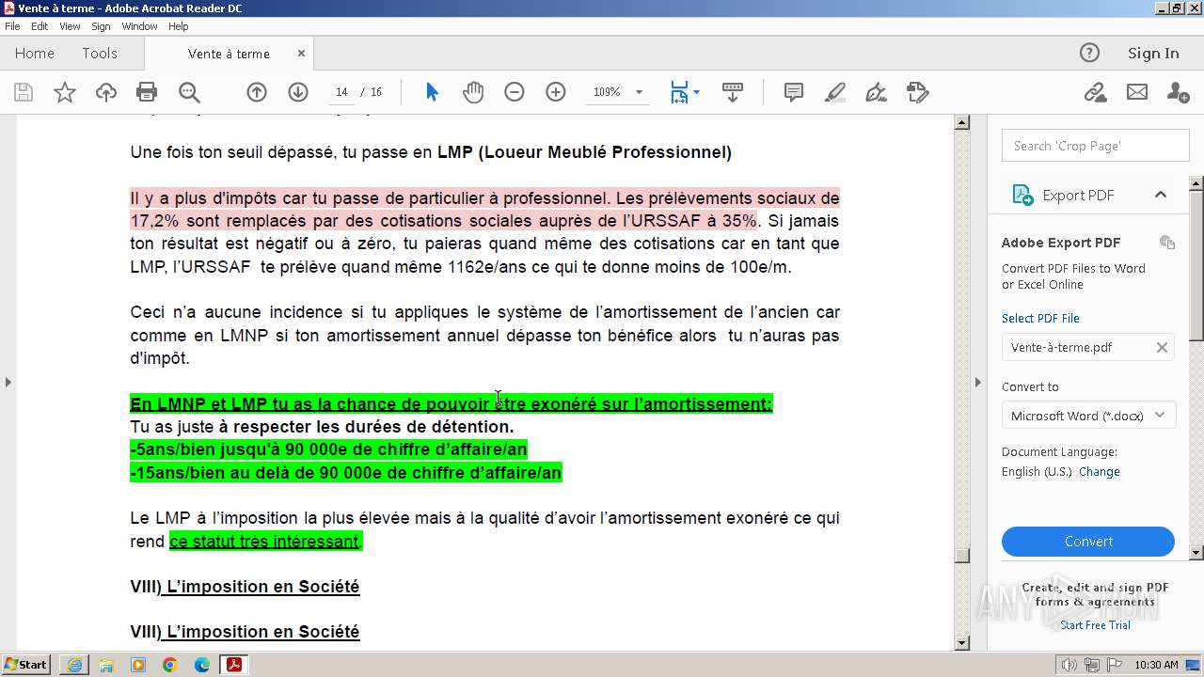Open the Window menu
The width and height of the screenshot is (1204, 677).
[139, 26]
